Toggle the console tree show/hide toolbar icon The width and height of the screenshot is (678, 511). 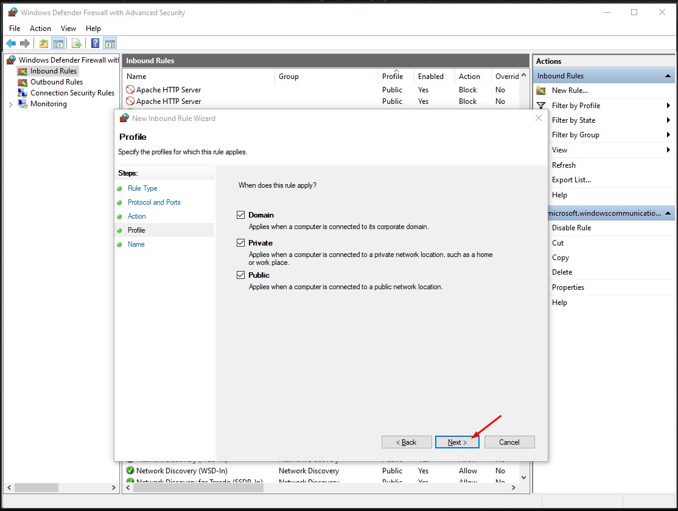pos(58,43)
